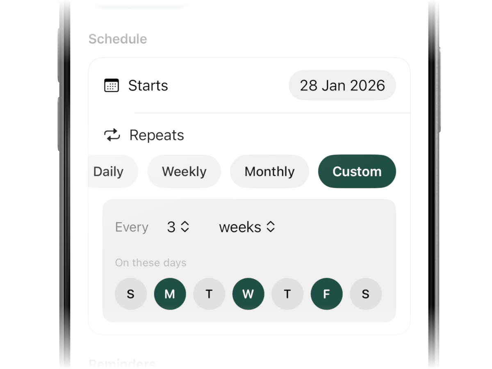Open the Reminders section below
Image resolution: width=492 pixels, height=369 pixels.
[122, 363]
